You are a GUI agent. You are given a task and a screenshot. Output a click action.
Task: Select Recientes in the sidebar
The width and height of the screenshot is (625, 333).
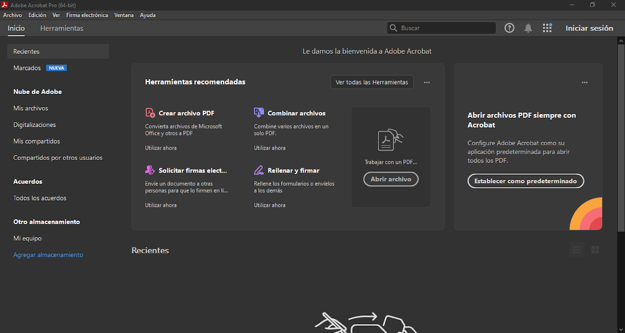tap(58, 51)
